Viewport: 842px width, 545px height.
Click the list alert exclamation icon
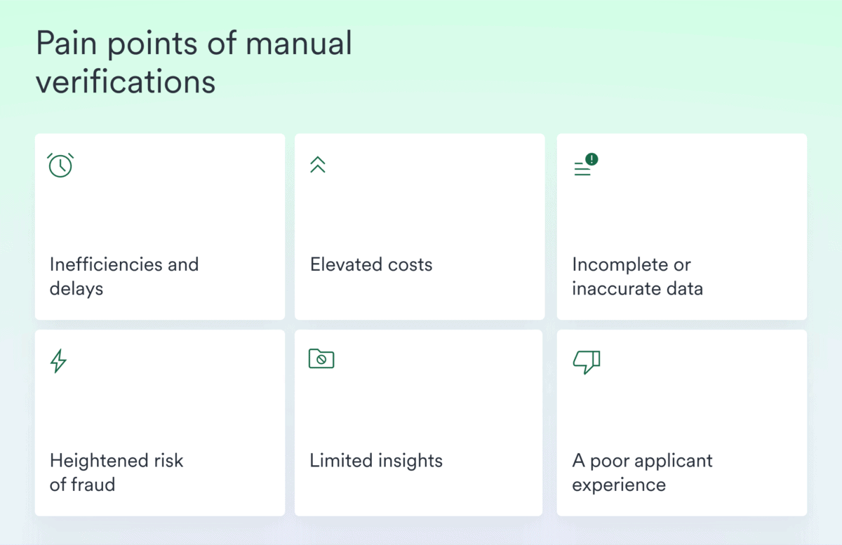(586, 165)
